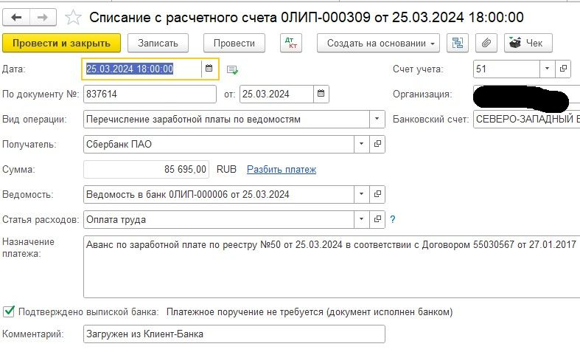
Task: Add document to favorites with star icon
Action: click(73, 18)
